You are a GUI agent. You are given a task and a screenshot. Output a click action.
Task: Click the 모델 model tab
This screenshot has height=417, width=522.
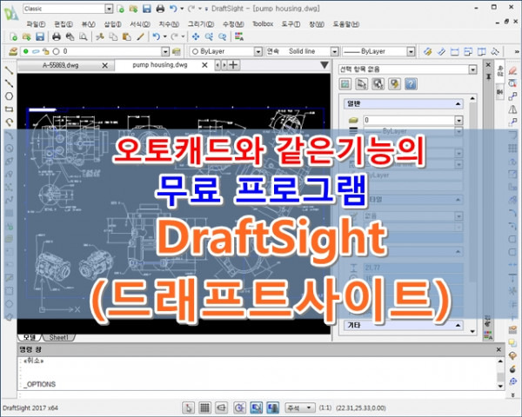point(30,338)
